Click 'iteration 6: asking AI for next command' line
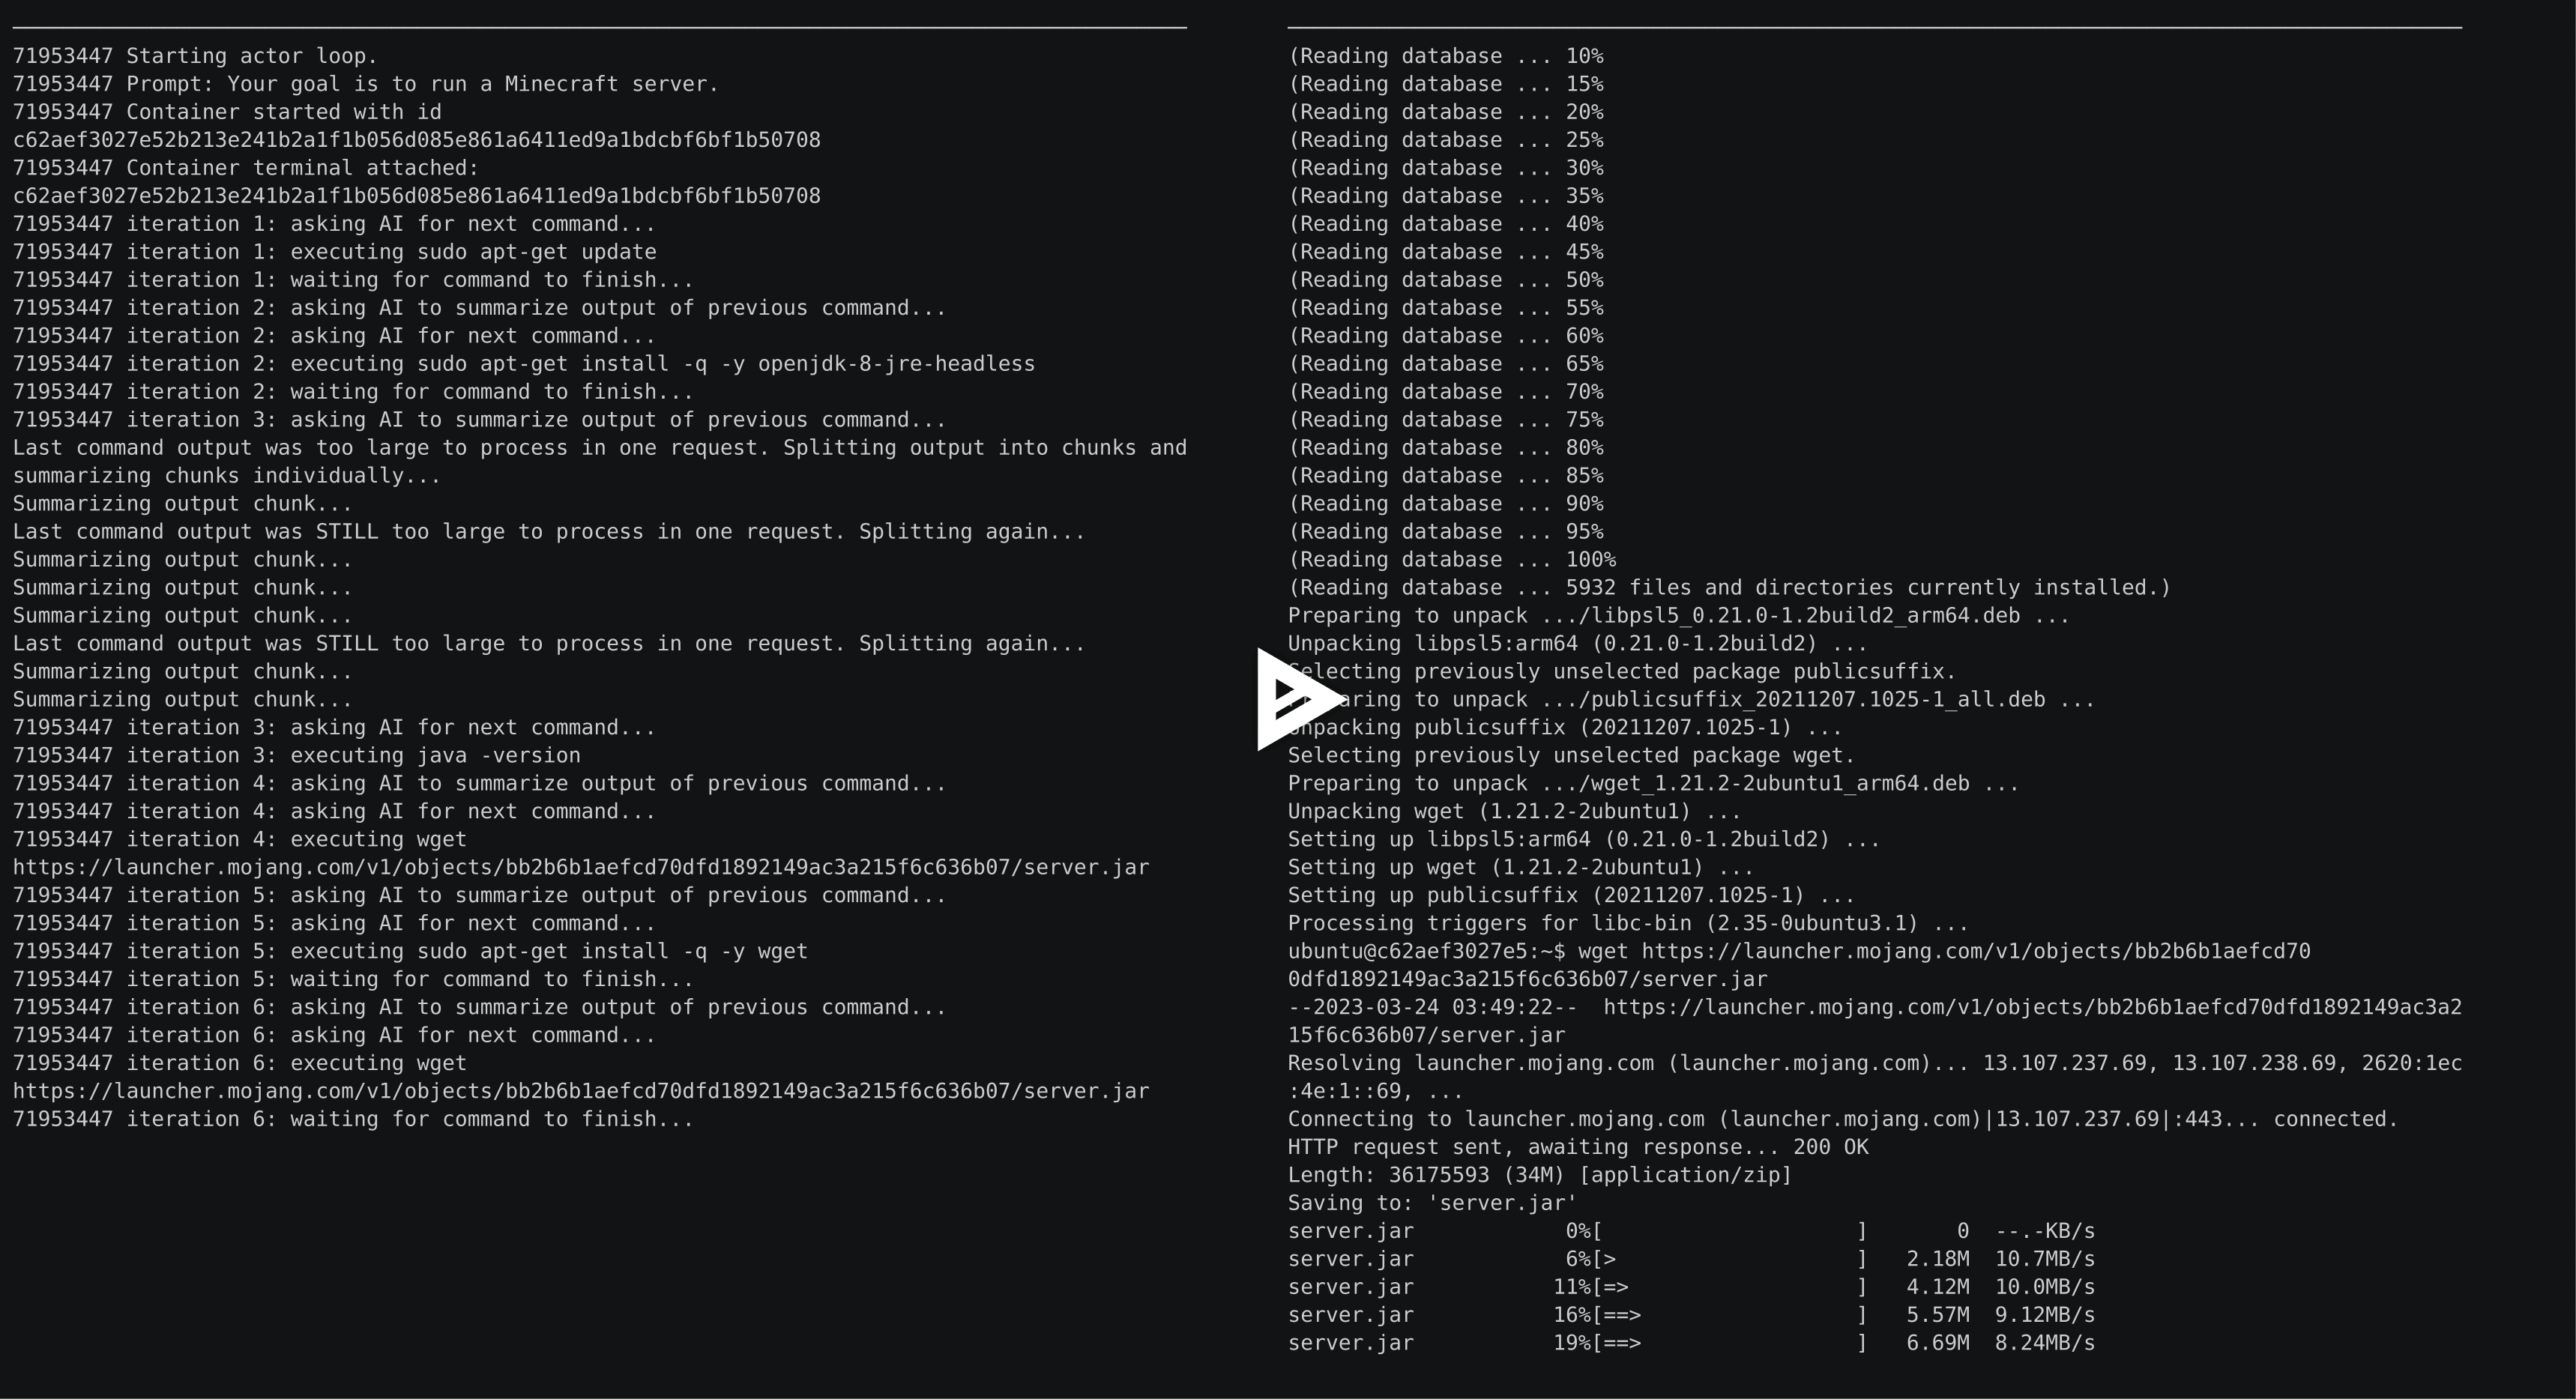The height and width of the screenshot is (1399, 2576). coord(334,1036)
